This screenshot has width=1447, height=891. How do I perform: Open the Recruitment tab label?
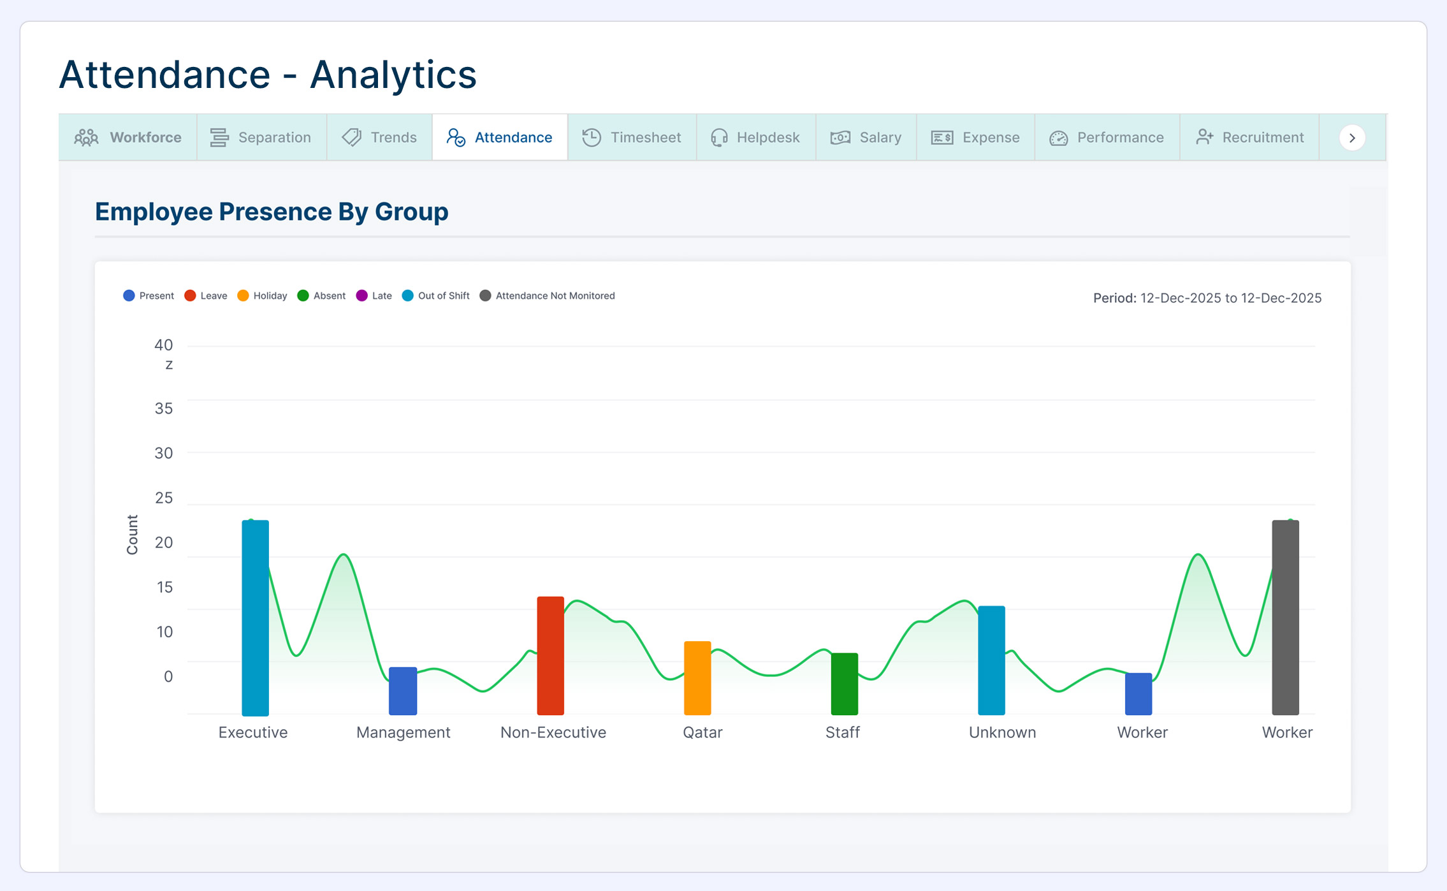tap(1262, 138)
